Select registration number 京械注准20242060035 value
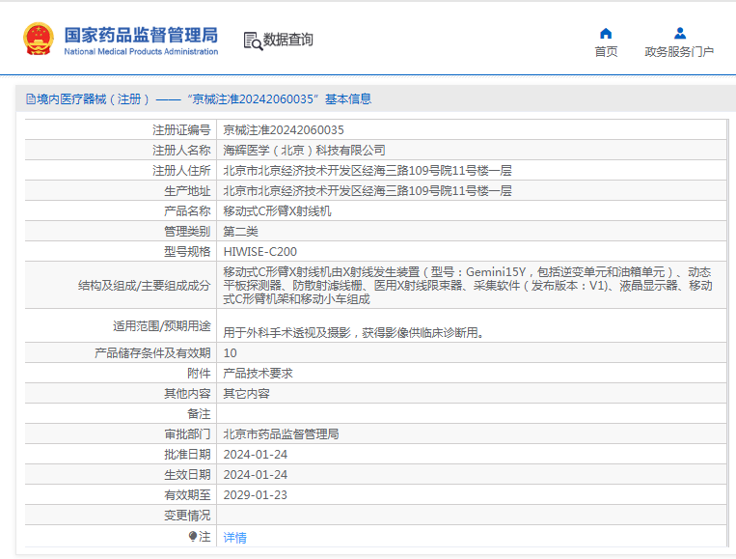The height and width of the screenshot is (559, 736). (x=284, y=130)
